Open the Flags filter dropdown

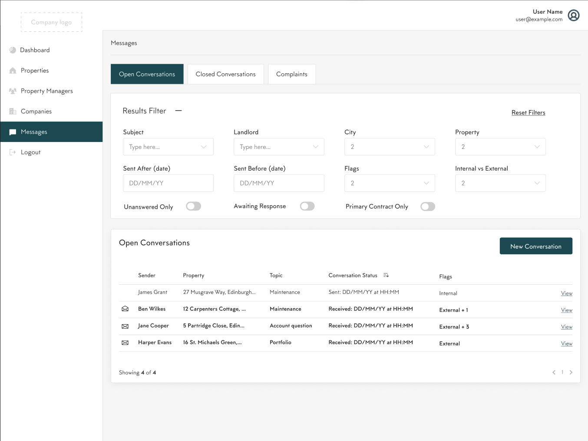click(390, 183)
